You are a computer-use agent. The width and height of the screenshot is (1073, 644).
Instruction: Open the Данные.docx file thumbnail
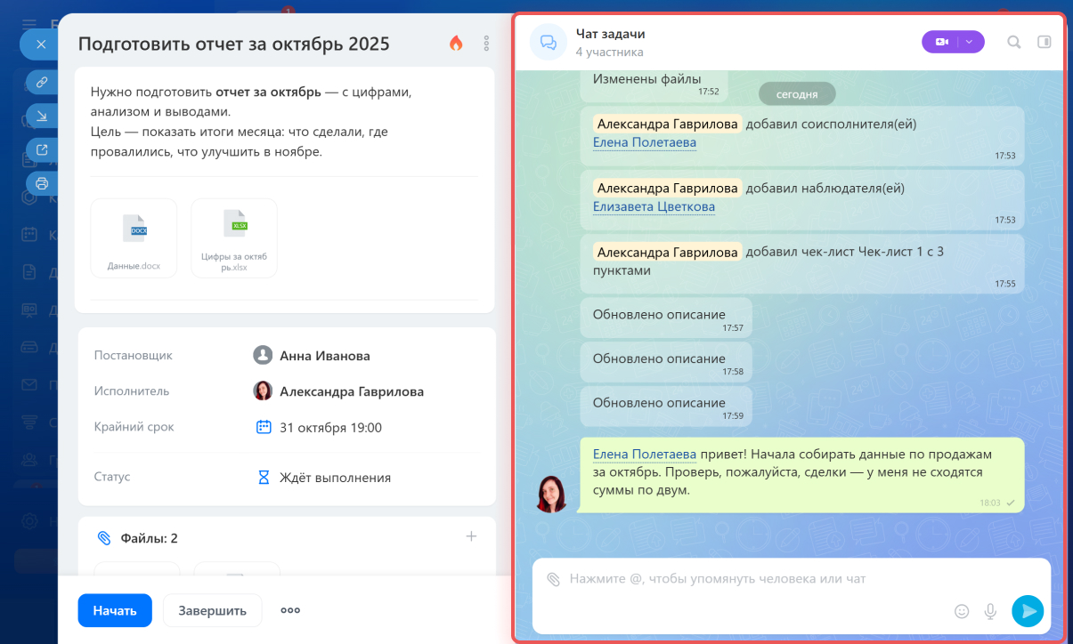[x=134, y=237]
